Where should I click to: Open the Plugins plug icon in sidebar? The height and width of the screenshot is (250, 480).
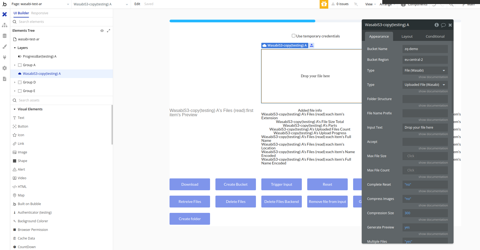point(5,57)
